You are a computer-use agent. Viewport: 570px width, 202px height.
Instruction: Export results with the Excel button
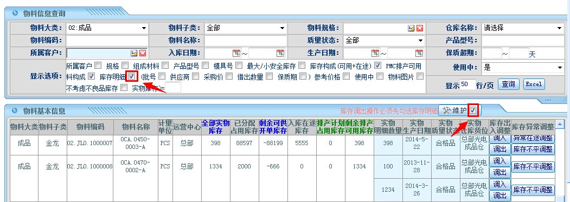coord(534,84)
